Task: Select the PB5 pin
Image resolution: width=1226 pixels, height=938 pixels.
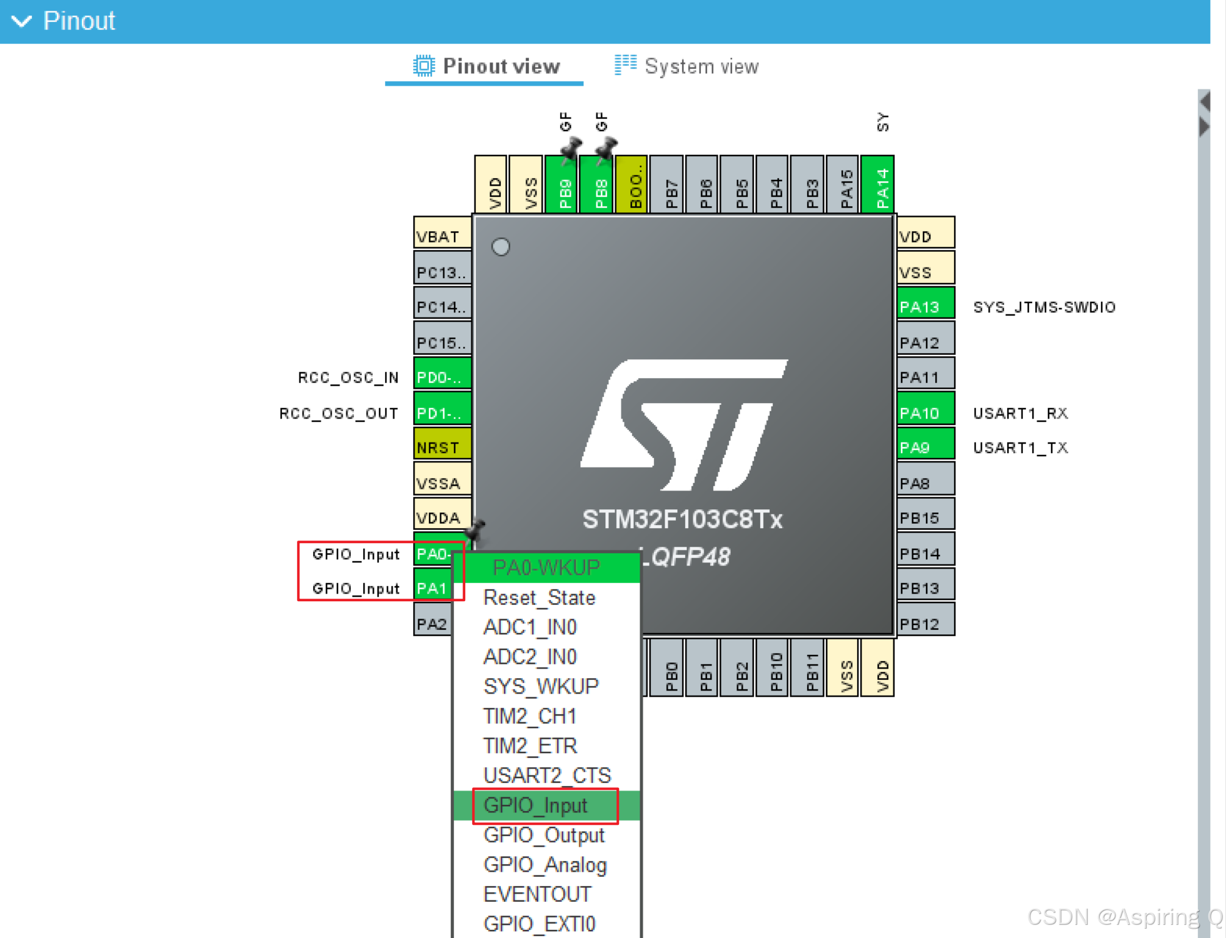Action: [737, 184]
